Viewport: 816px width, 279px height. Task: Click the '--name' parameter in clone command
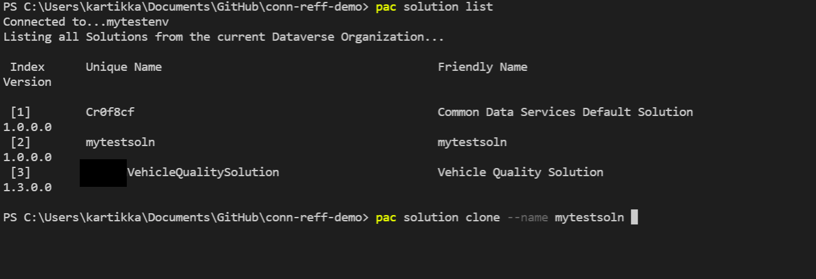528,218
